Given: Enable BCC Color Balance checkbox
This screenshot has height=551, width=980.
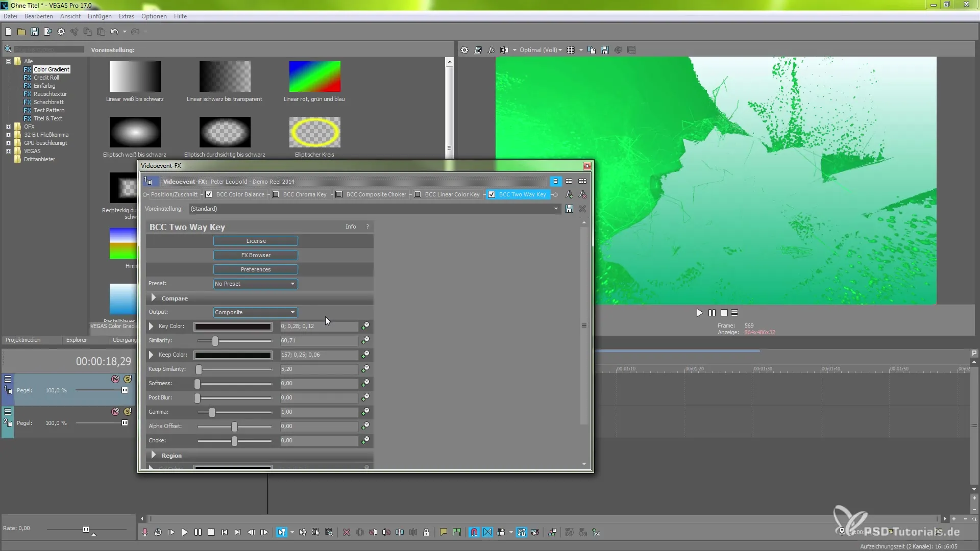Looking at the screenshot, I should (209, 194).
